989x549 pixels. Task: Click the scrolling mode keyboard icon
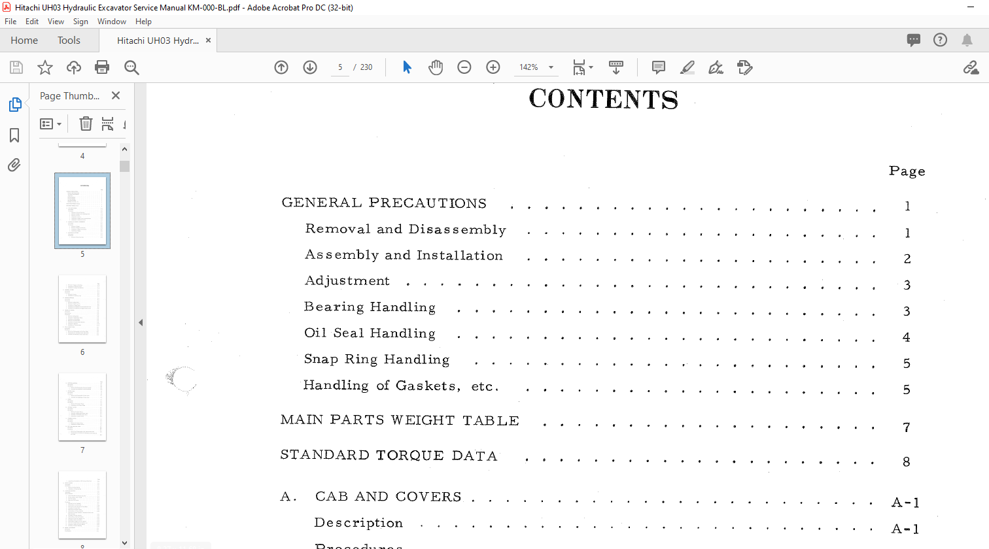point(616,67)
